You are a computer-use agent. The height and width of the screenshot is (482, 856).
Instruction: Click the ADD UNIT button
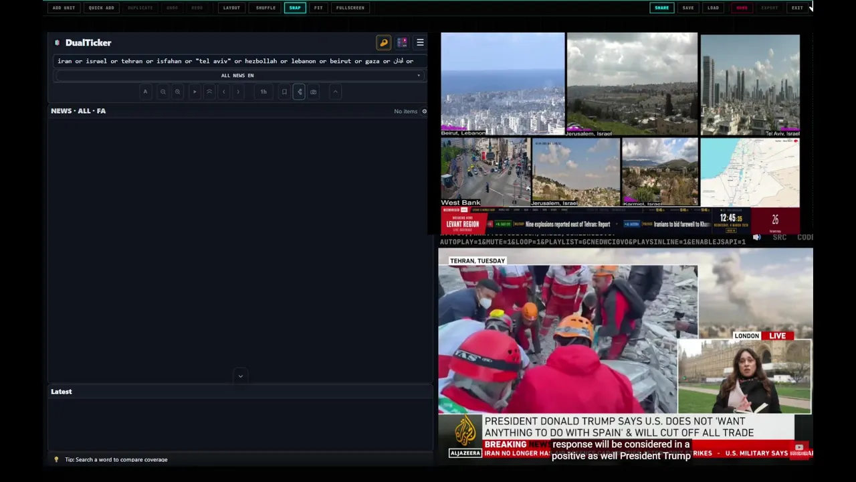pos(64,8)
